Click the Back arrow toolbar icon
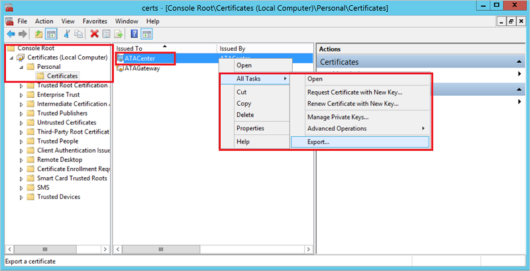 pos(11,34)
